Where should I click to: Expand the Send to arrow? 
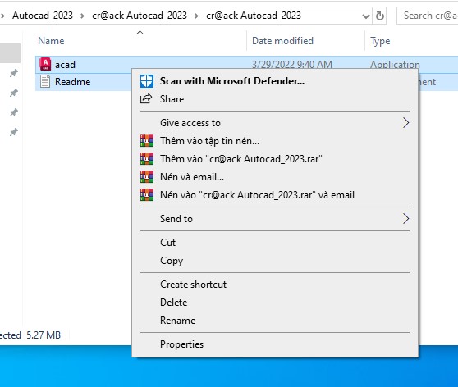pyautogui.click(x=405, y=219)
